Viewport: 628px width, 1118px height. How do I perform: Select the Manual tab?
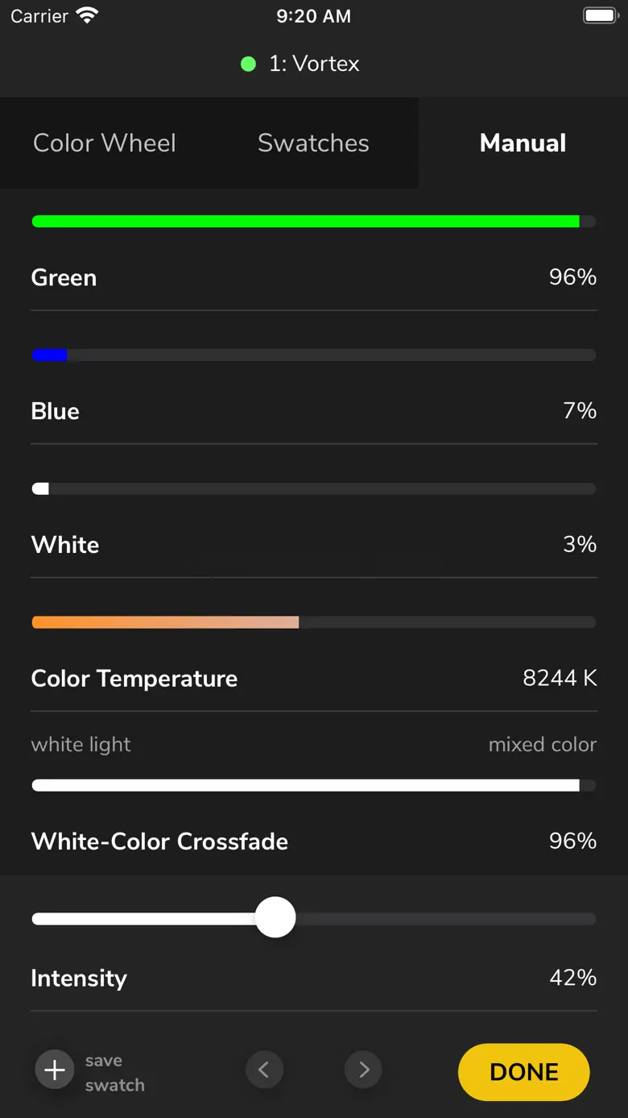tap(523, 143)
